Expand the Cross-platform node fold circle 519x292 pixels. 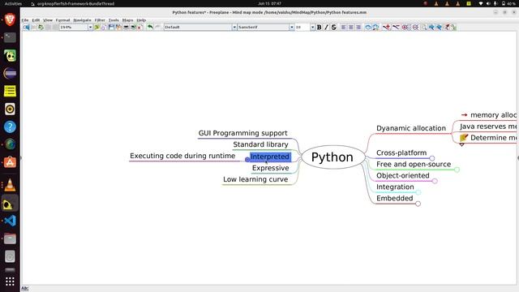point(432,158)
